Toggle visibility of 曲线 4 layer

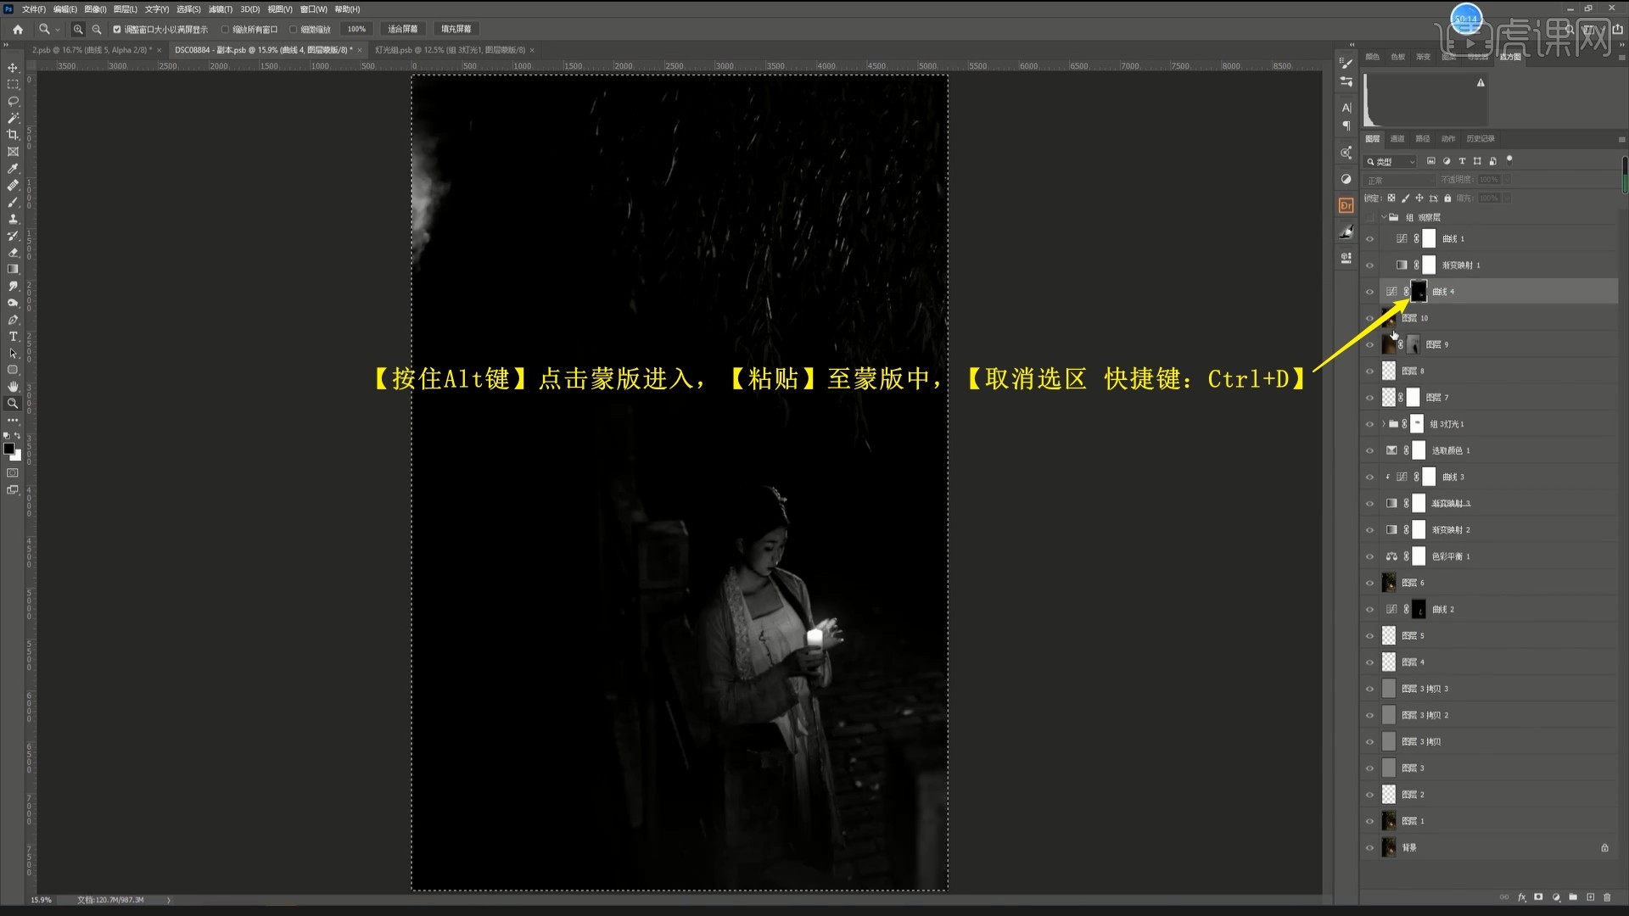point(1369,292)
